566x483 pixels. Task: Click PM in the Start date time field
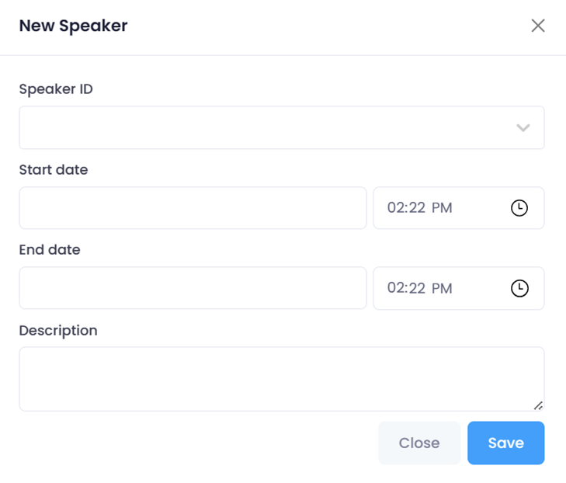tap(442, 208)
